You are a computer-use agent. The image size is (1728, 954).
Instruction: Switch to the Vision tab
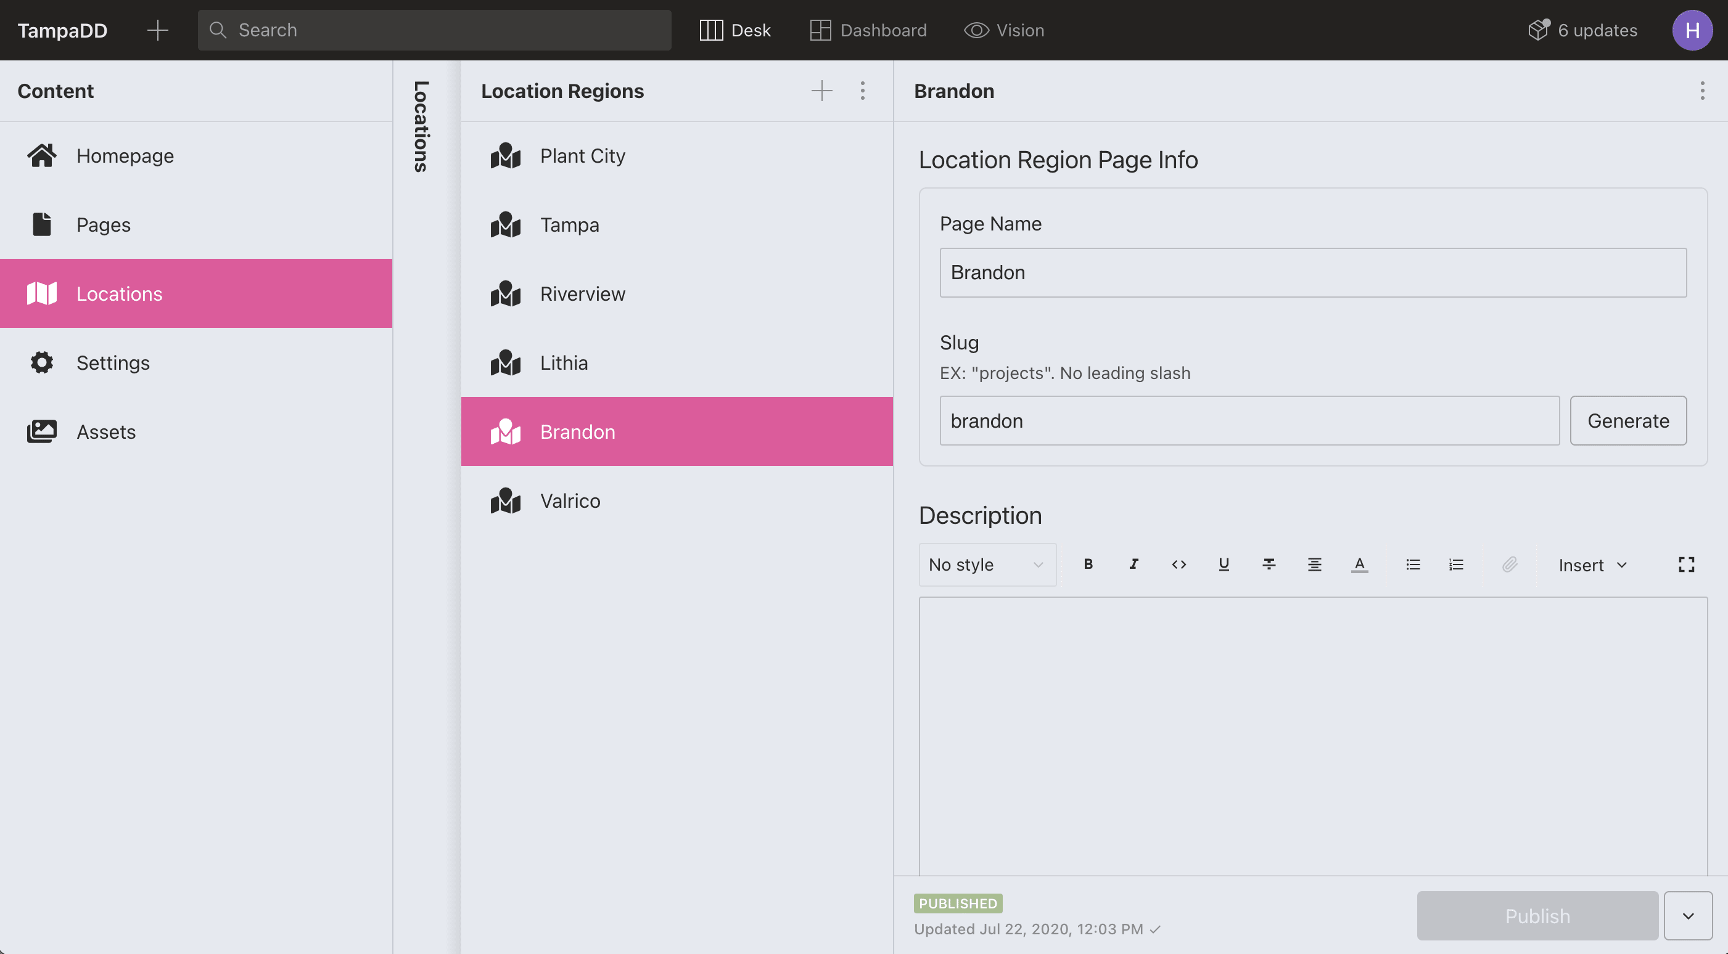pyautogui.click(x=1003, y=30)
